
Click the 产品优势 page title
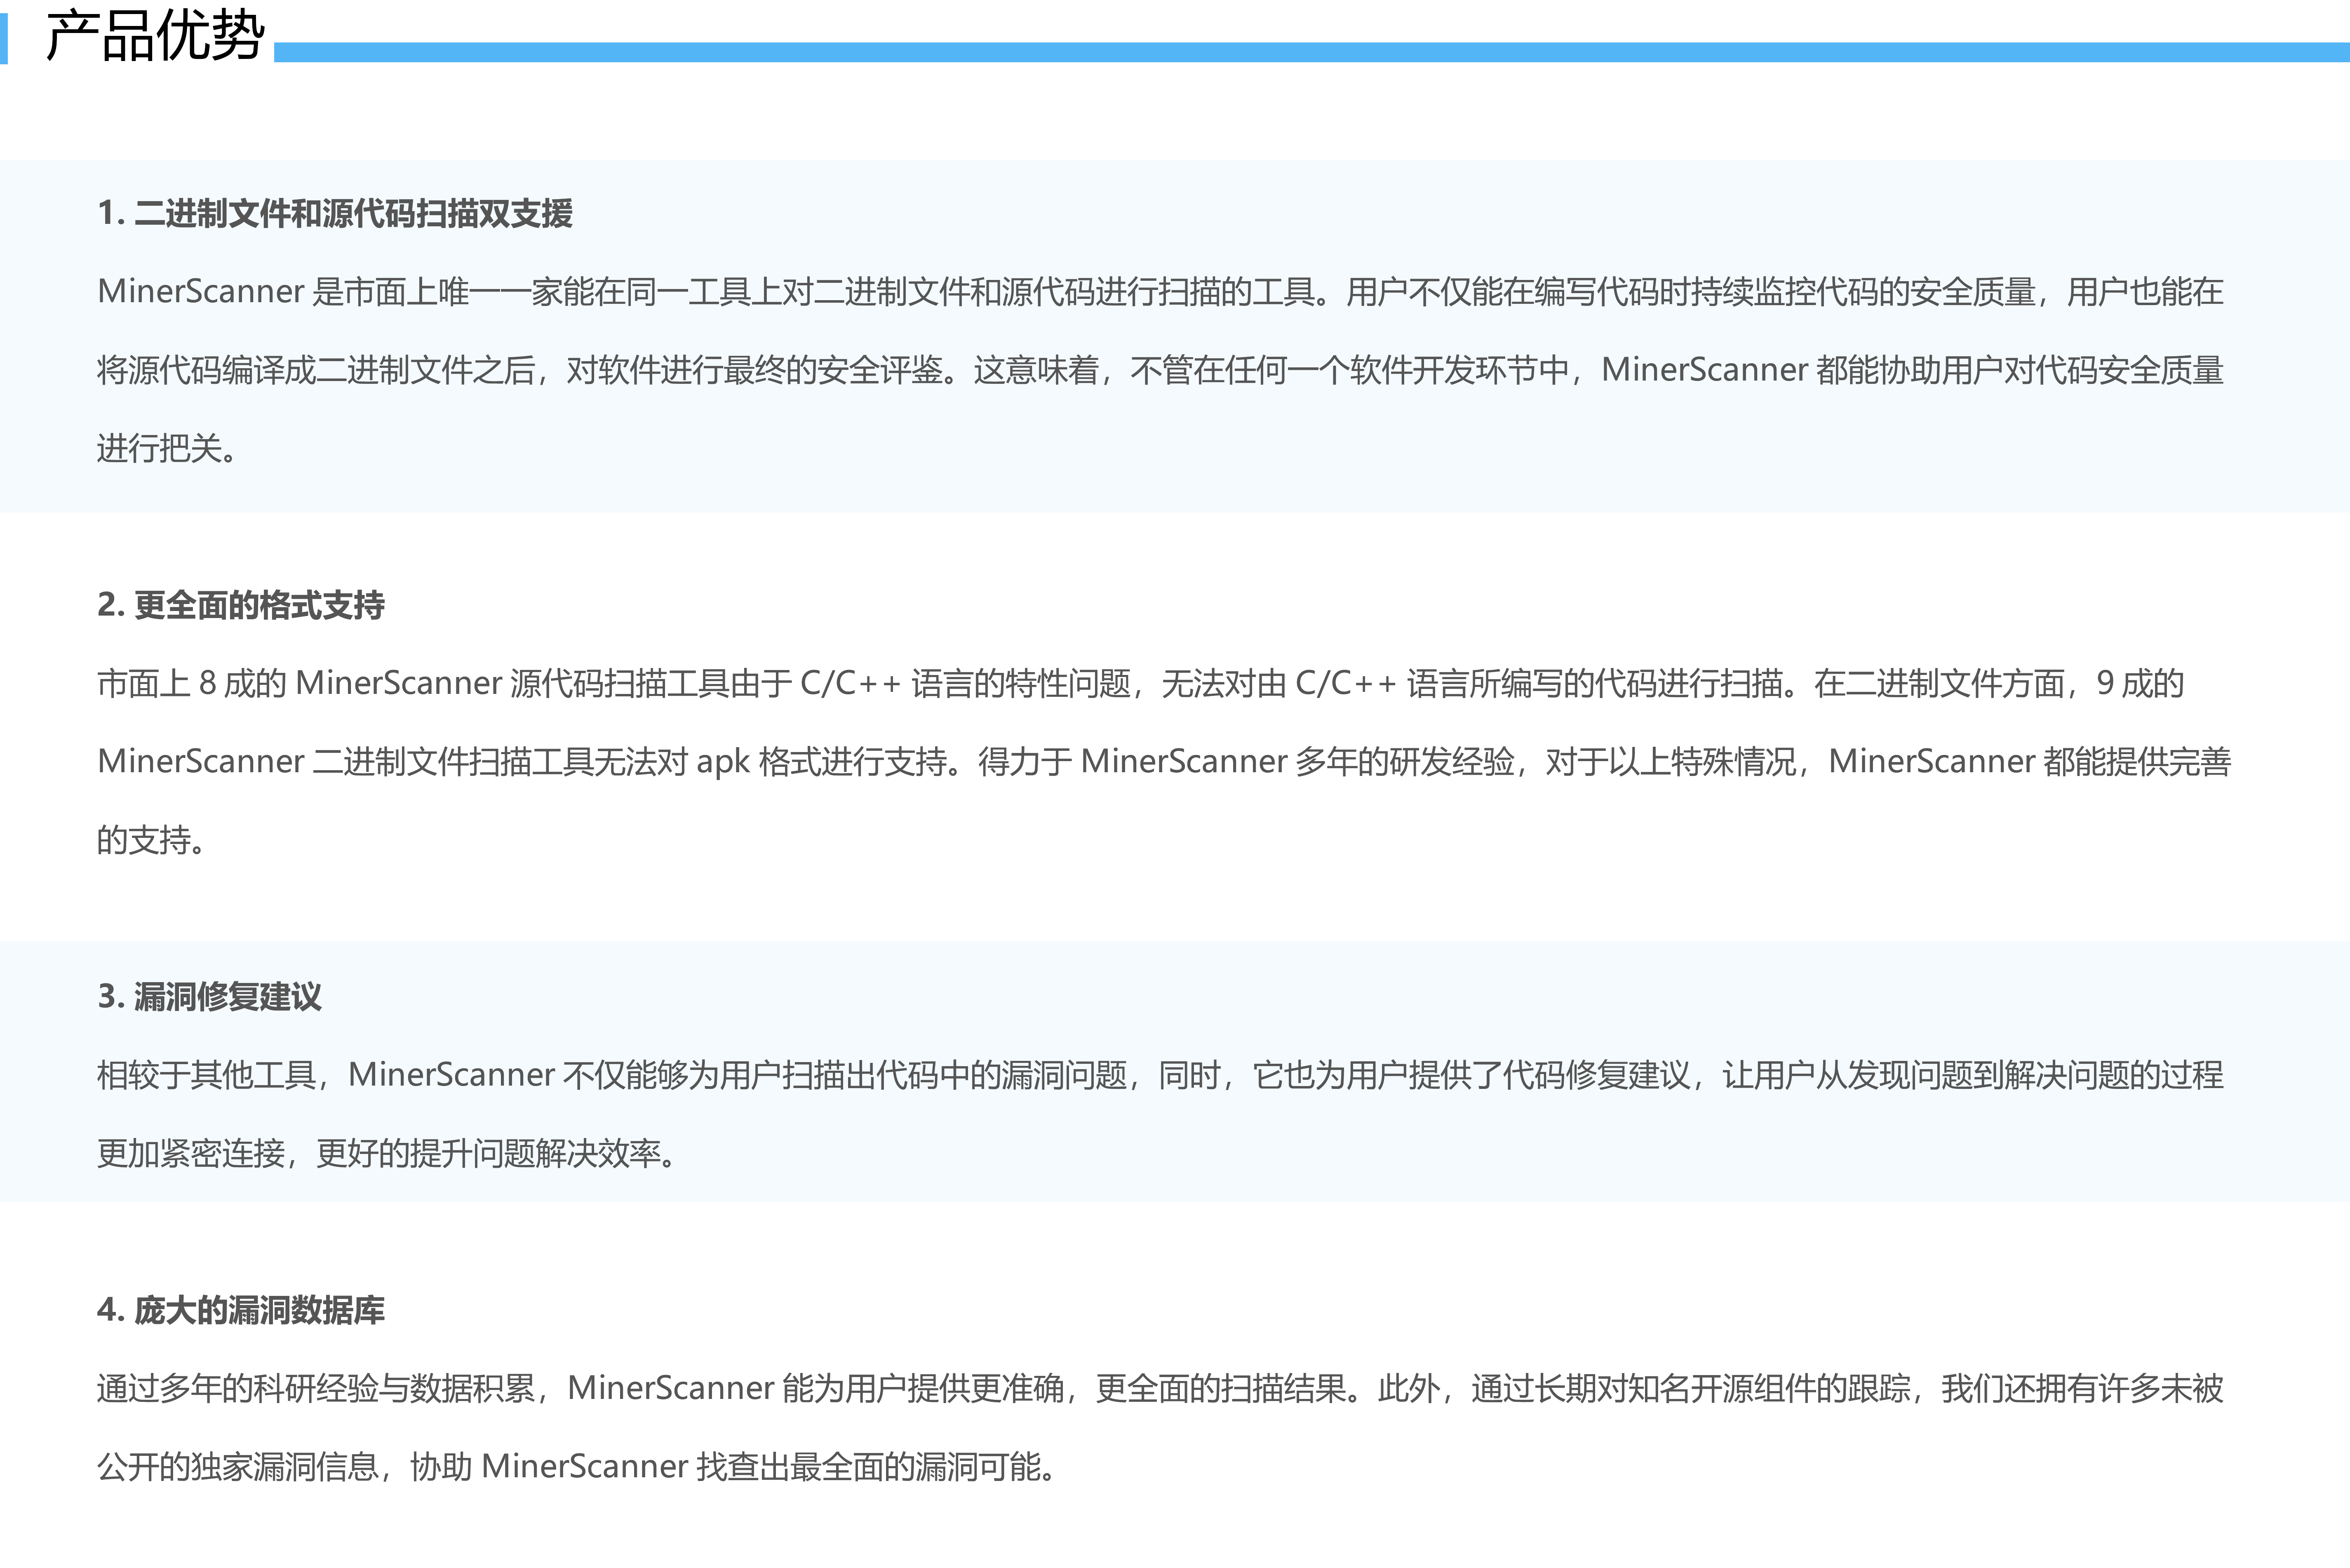coord(155,36)
